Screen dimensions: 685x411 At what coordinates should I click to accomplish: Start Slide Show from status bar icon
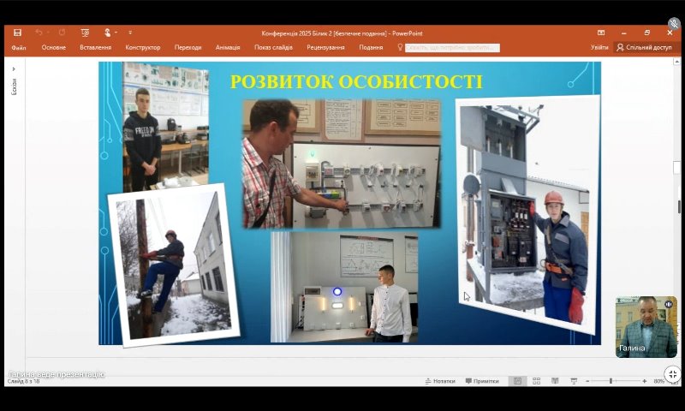[x=574, y=381]
